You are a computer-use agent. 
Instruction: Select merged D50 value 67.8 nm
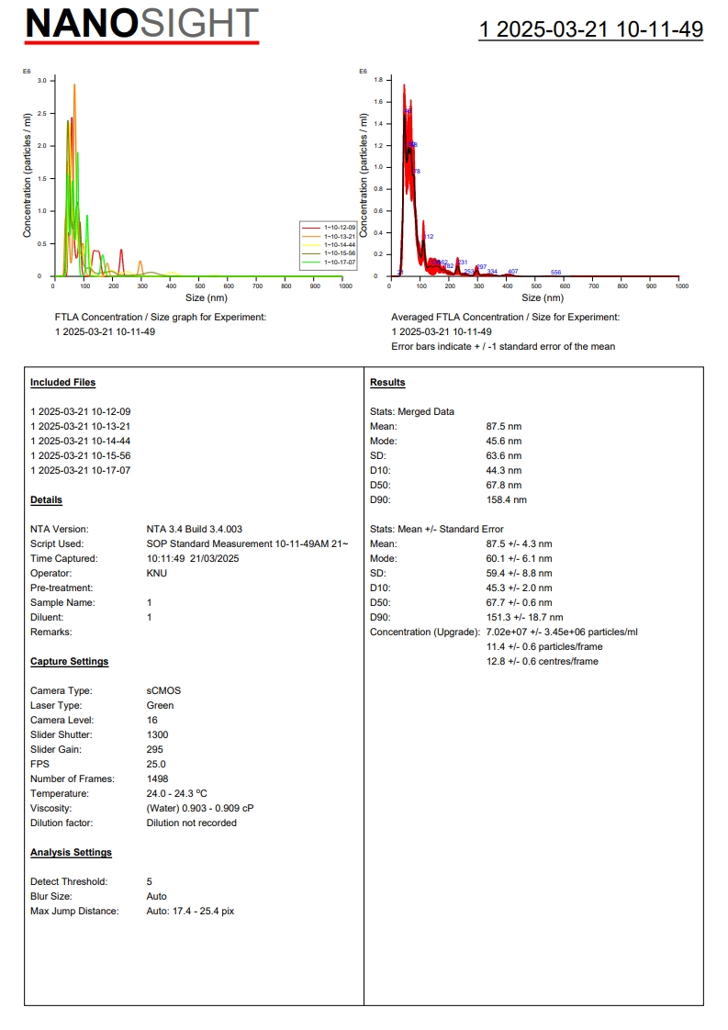pyautogui.click(x=504, y=486)
